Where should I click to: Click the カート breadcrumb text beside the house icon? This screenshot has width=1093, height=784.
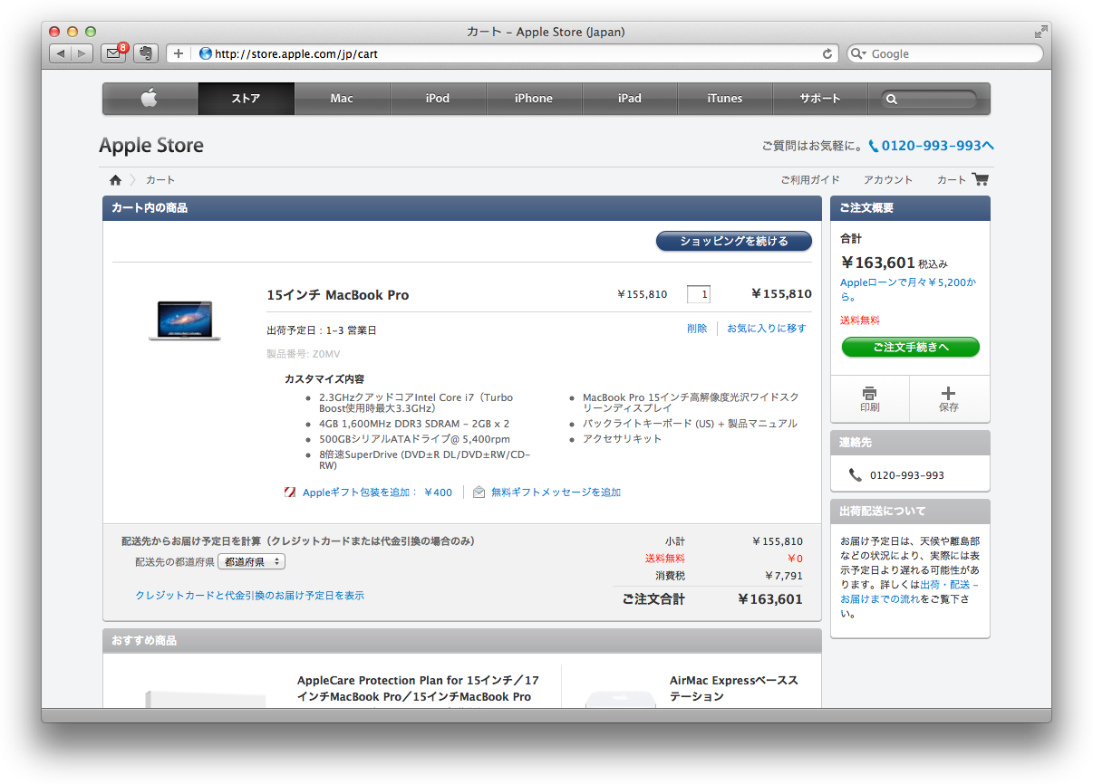click(x=160, y=180)
